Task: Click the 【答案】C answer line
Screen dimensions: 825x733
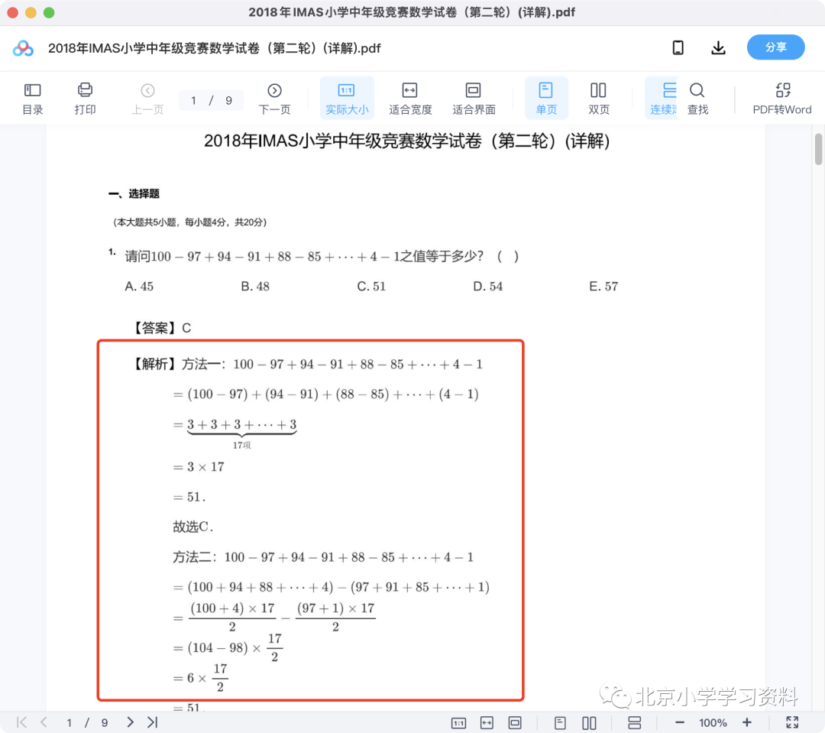Action: point(160,328)
